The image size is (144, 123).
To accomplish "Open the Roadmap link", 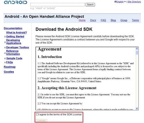I will 10,67.
